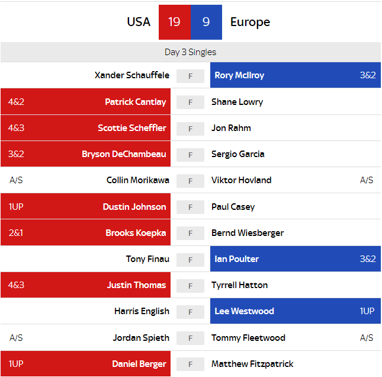The image size is (382, 377).
Task: Click Tommy Fleetwood's name
Action: pos(248,338)
